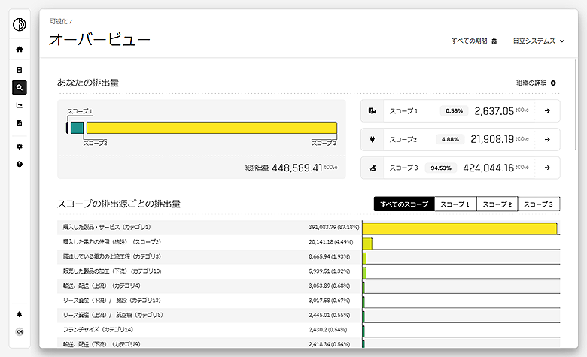This screenshot has width=587, height=357.
Task: Click the value 8,665.94 (1.93%)
Action: point(330,256)
